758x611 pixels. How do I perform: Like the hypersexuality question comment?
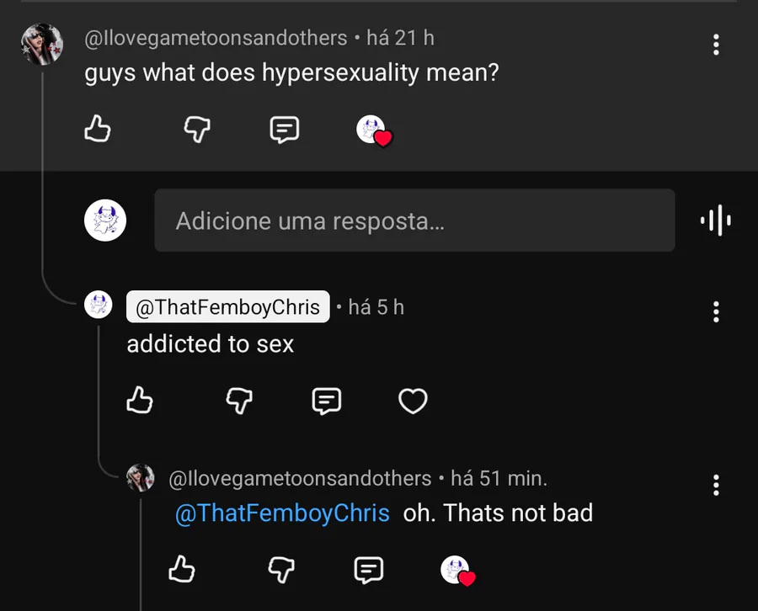98,130
